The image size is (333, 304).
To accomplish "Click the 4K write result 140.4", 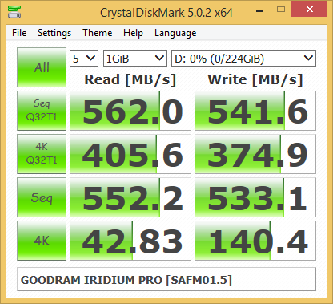I will point(255,241).
